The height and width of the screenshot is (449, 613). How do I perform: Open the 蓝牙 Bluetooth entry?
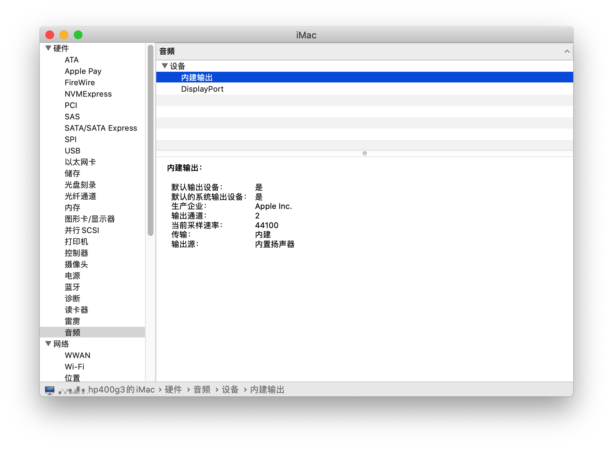click(x=72, y=287)
